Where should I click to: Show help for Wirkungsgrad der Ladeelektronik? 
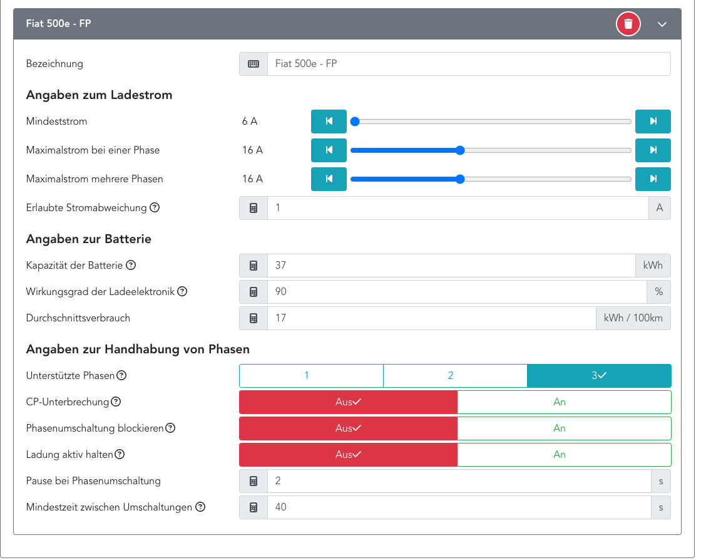182,291
